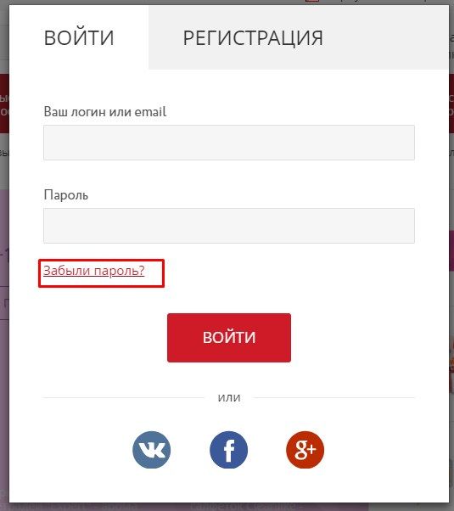Click the 'Ваш логин или email' label
Image resolution: width=454 pixels, height=511 pixels.
(105, 112)
